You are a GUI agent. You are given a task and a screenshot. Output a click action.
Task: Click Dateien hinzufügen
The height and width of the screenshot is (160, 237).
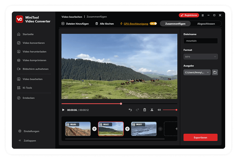75,24
